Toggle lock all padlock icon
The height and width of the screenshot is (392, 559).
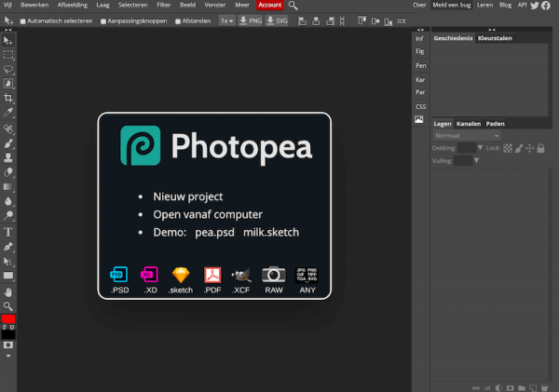(540, 148)
